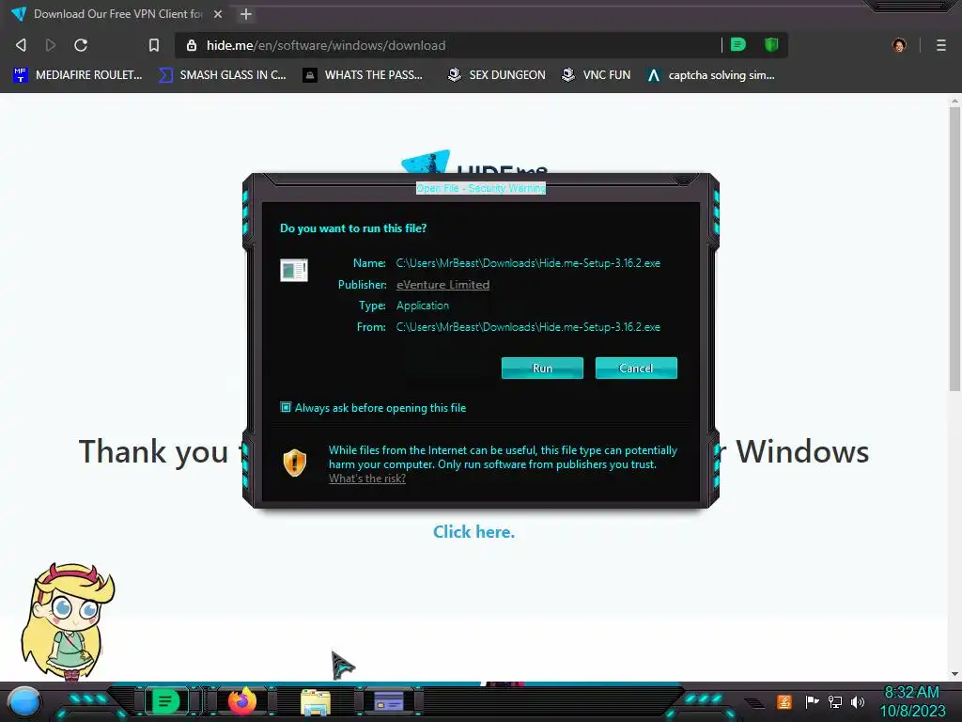Screen dimensions: 962x722
Task: Click the Star Butterfly desktop mascot
Action: (68, 621)
